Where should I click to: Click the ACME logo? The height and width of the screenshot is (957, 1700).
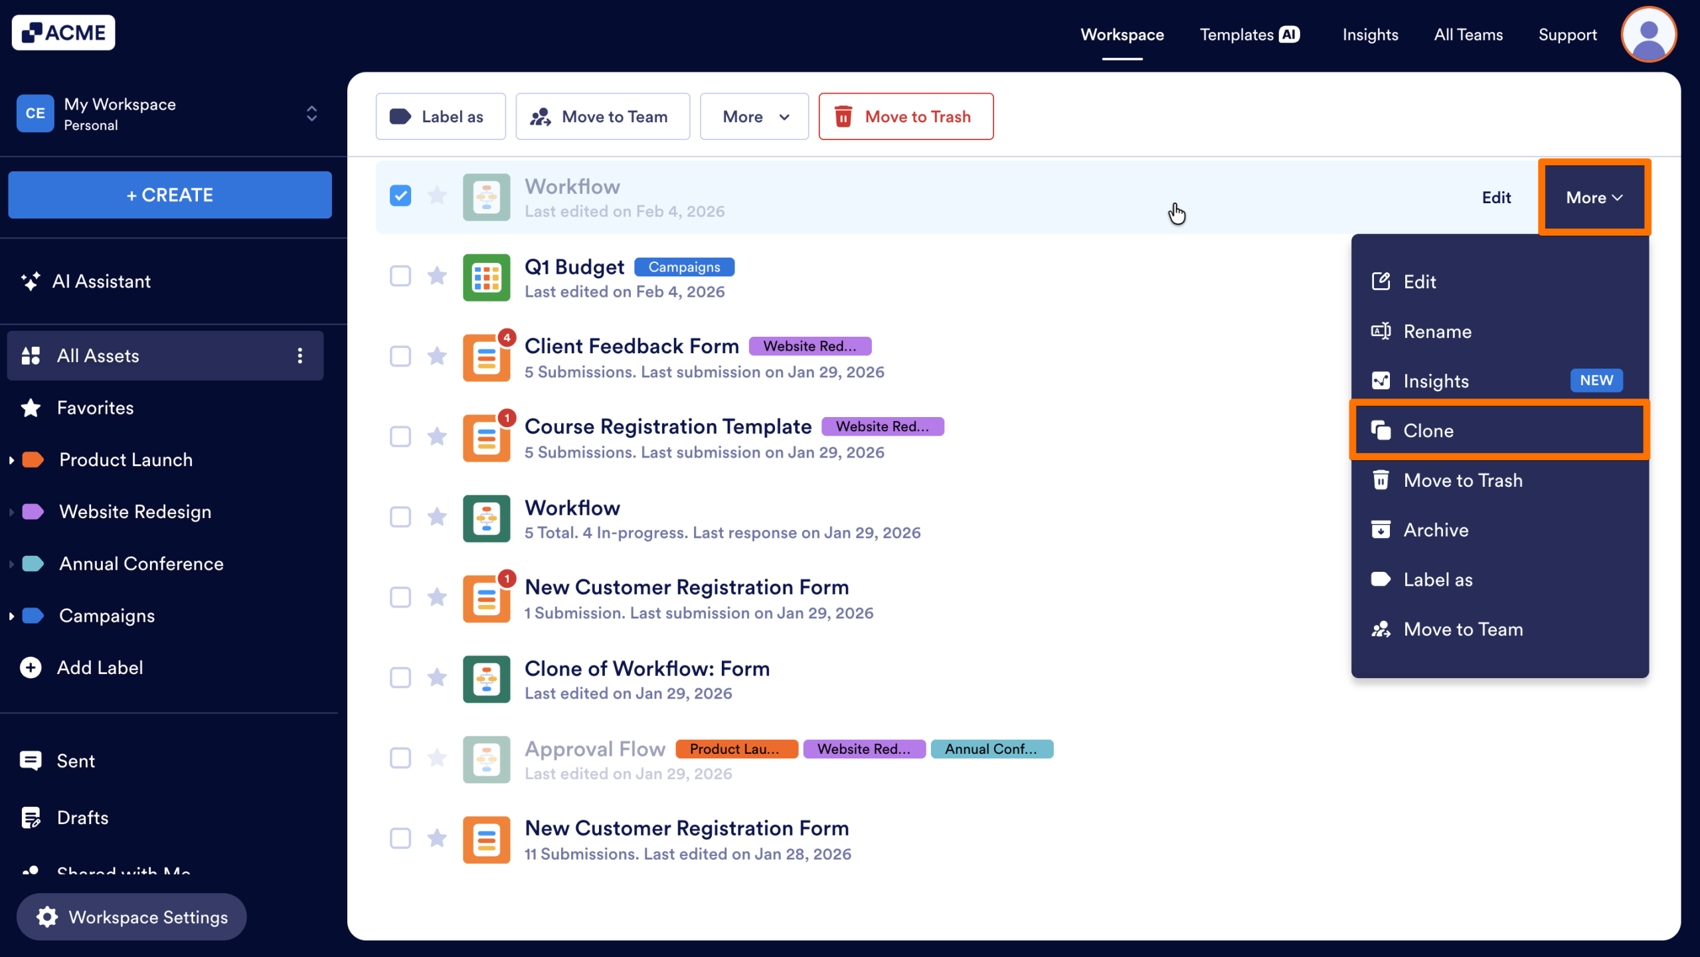click(x=64, y=33)
